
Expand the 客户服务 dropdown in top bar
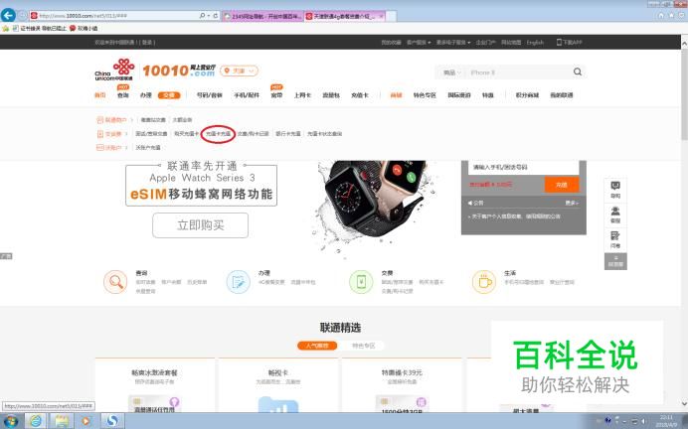tap(419, 43)
